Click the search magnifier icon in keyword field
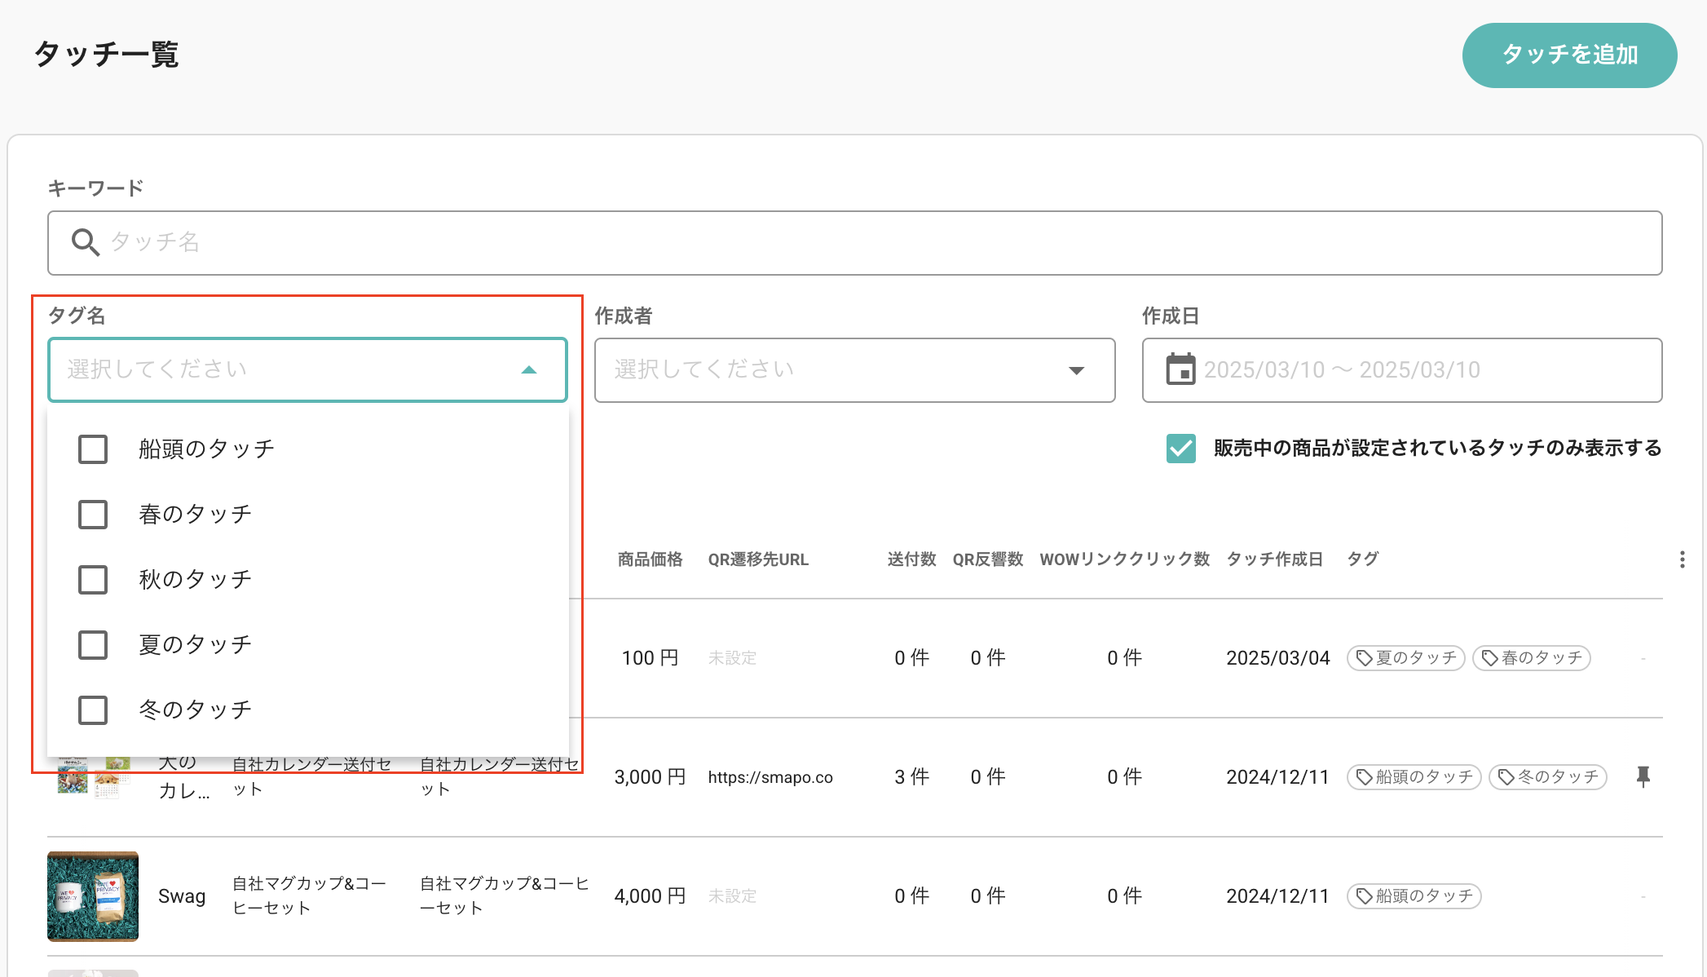 click(86, 242)
